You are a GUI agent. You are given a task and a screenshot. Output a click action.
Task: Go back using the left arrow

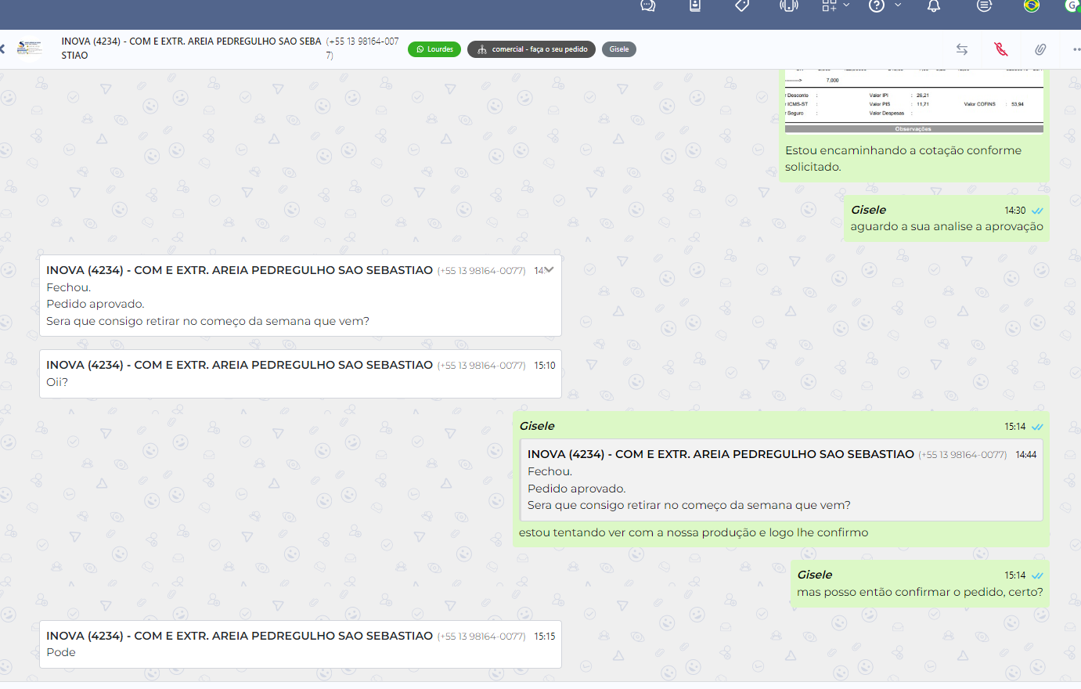[3, 49]
